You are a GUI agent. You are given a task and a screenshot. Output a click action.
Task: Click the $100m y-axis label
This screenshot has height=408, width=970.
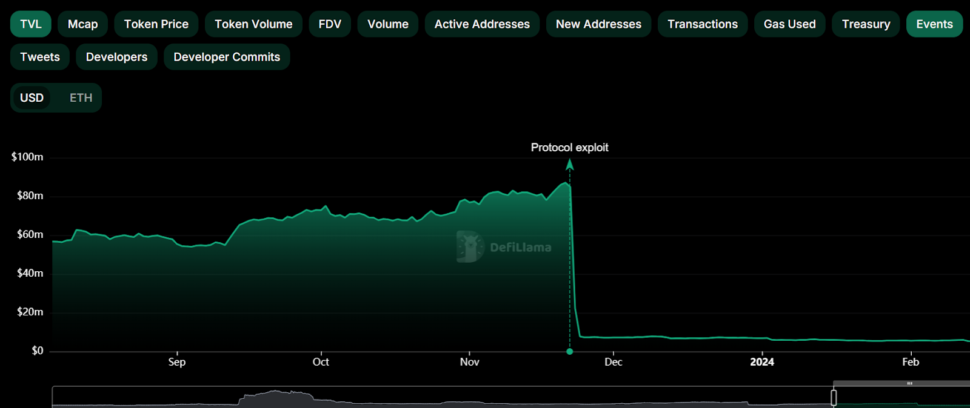coord(27,157)
